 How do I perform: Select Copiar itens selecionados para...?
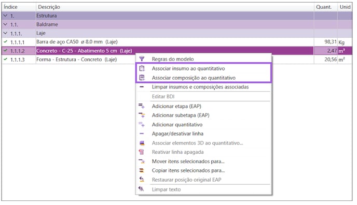click(203, 170)
